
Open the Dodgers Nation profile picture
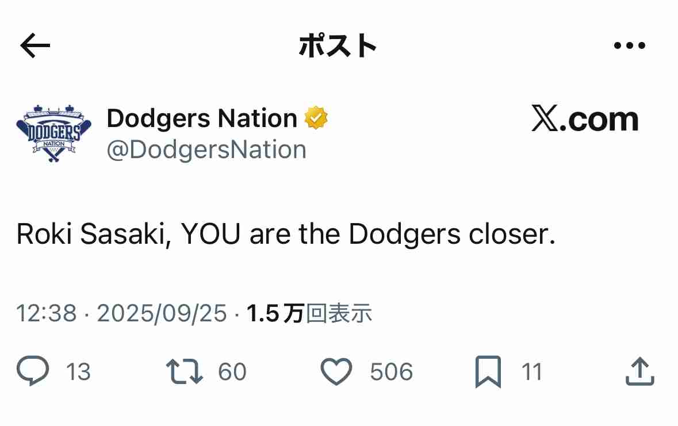point(54,133)
